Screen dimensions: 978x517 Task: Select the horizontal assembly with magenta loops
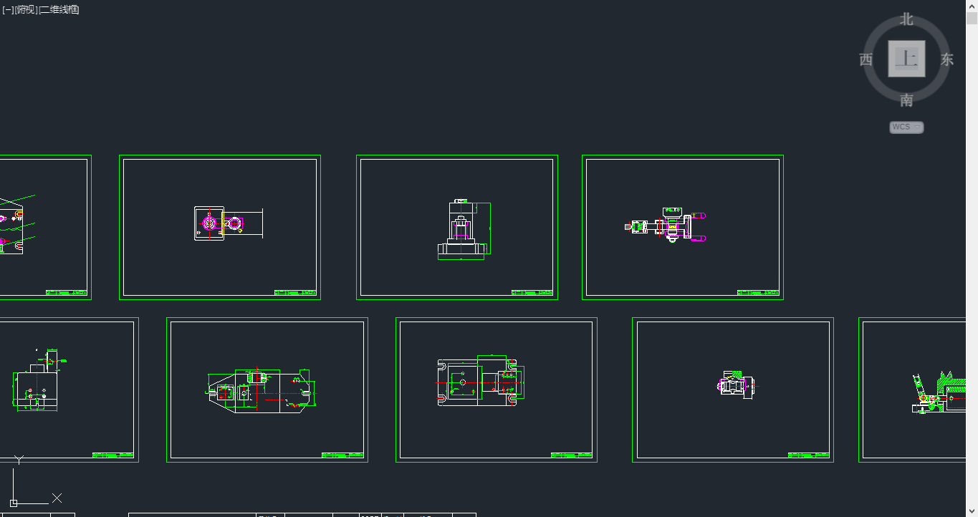666,225
